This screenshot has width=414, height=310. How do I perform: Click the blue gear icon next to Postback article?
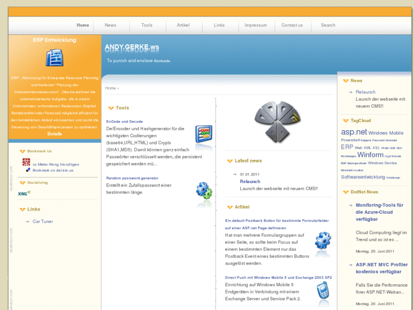pos(323,241)
